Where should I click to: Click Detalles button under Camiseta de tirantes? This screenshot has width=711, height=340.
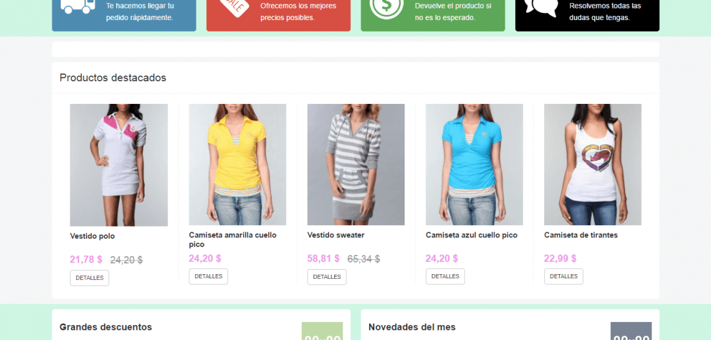coord(563,276)
